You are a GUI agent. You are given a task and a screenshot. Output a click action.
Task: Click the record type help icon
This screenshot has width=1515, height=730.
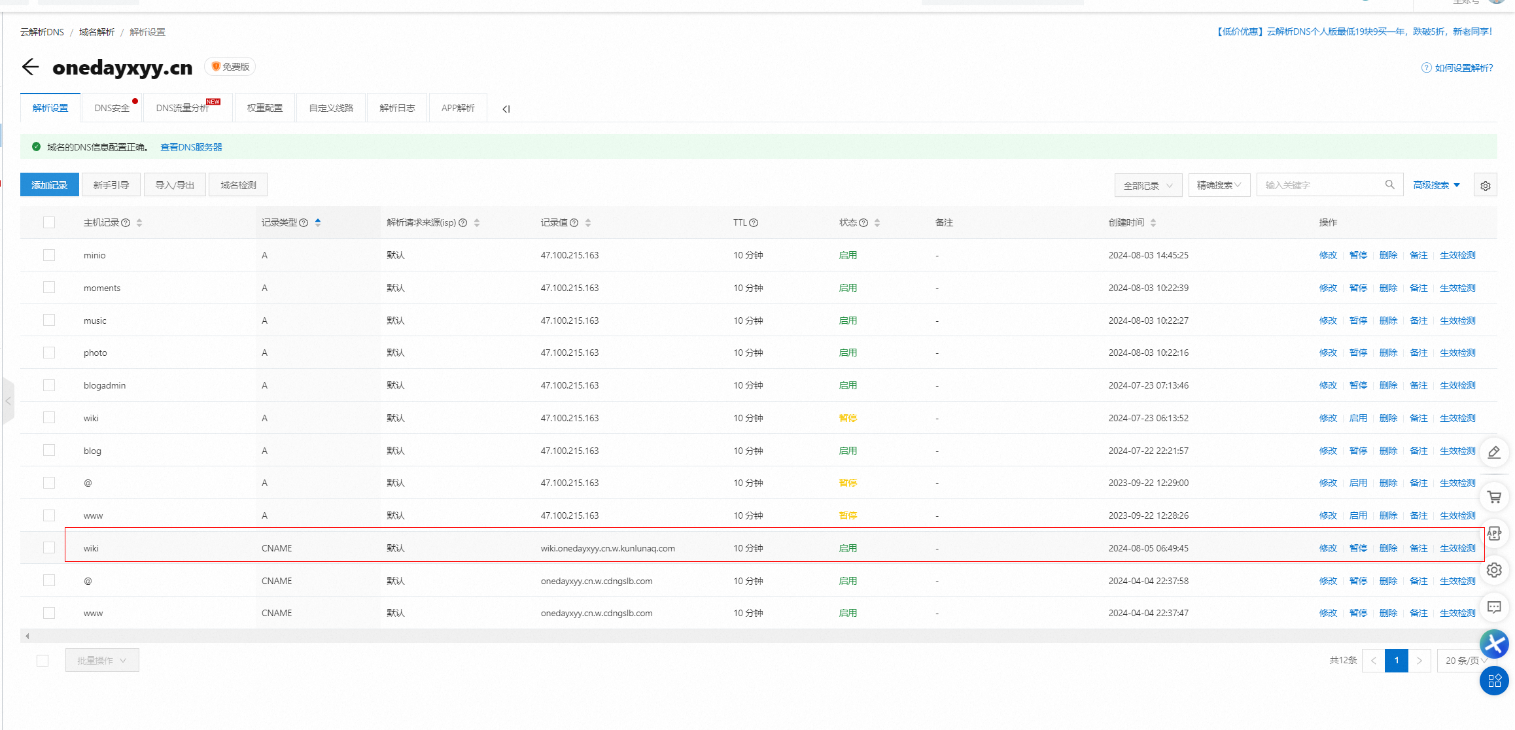click(x=304, y=222)
